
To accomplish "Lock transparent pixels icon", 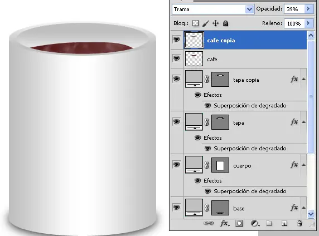I will pos(195,23).
